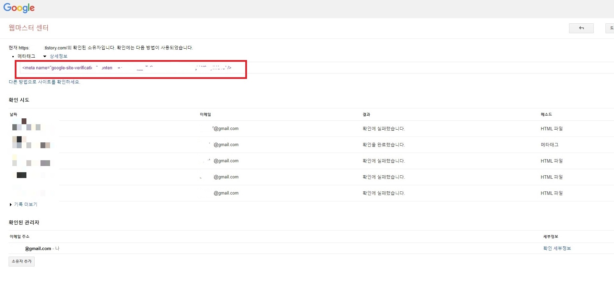Click the 확인된 관리자 section heading
The image size is (614, 306).
(x=24, y=223)
